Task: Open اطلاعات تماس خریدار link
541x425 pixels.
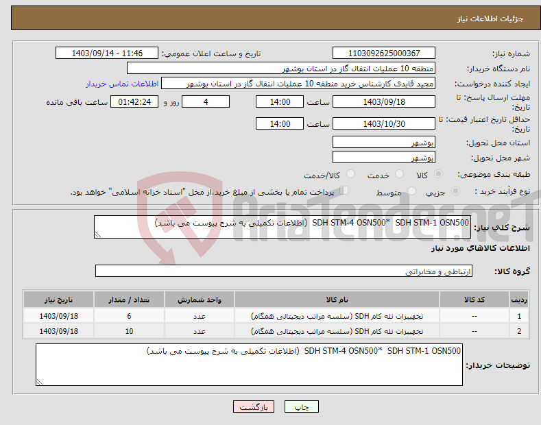Action: pyautogui.click(x=122, y=84)
